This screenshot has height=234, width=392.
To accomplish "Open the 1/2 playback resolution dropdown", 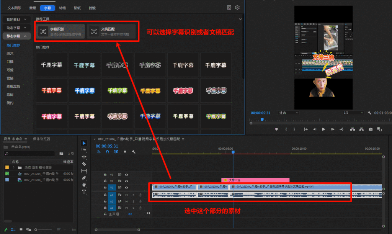I will [x=352, y=113].
